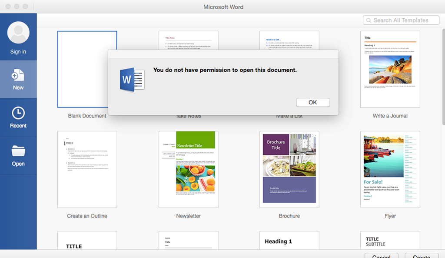Choose the Write a Journal template
The width and height of the screenshot is (445, 258).
(x=390, y=69)
